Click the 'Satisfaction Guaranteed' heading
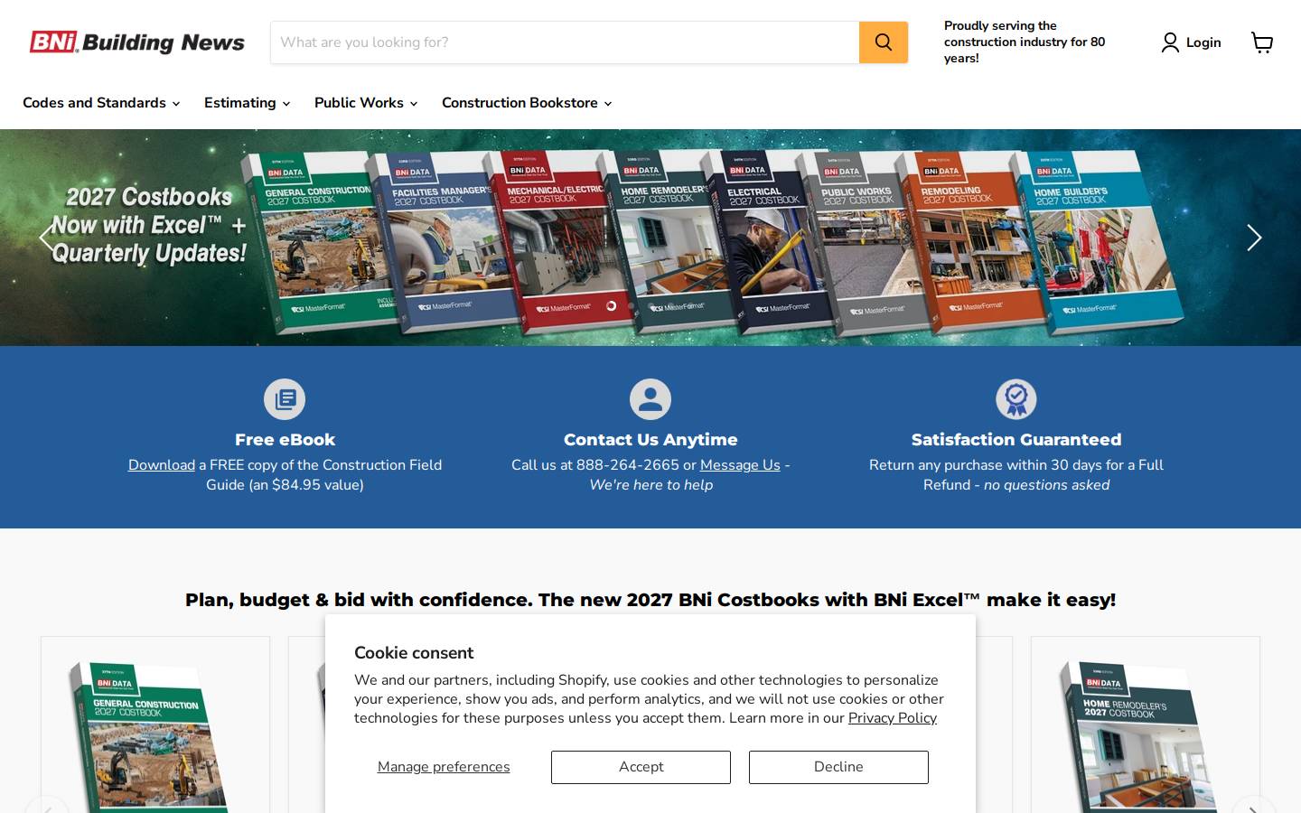 click(x=1016, y=440)
